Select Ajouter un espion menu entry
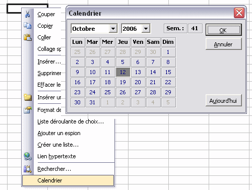Viewport: 252px width, 190px height. 59,133
